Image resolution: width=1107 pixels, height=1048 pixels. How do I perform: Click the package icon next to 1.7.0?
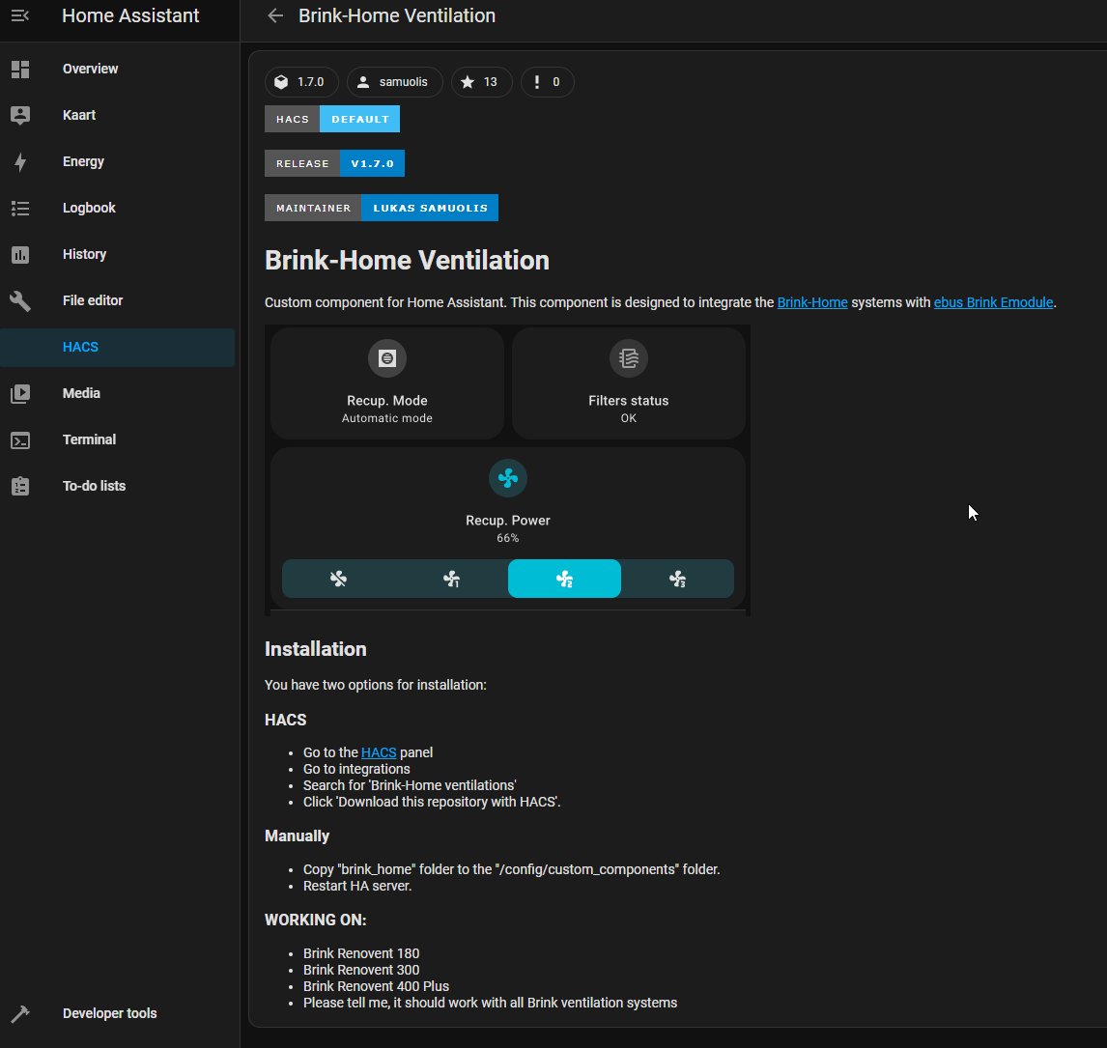click(x=281, y=82)
